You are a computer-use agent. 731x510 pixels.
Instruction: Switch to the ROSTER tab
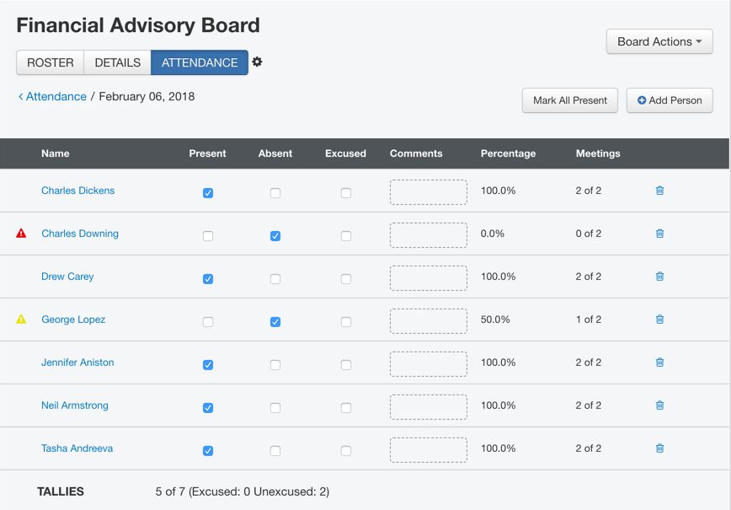coord(50,62)
